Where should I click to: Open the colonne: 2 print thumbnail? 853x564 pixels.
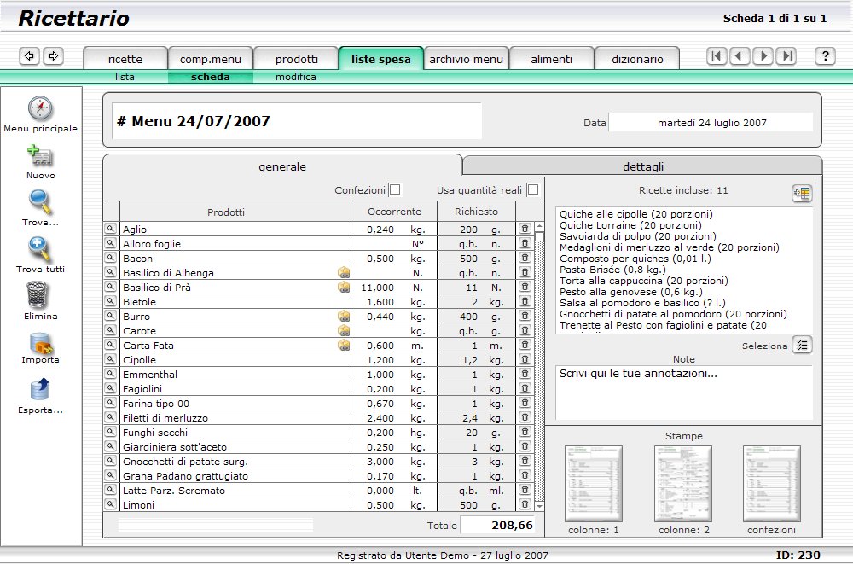(x=683, y=484)
